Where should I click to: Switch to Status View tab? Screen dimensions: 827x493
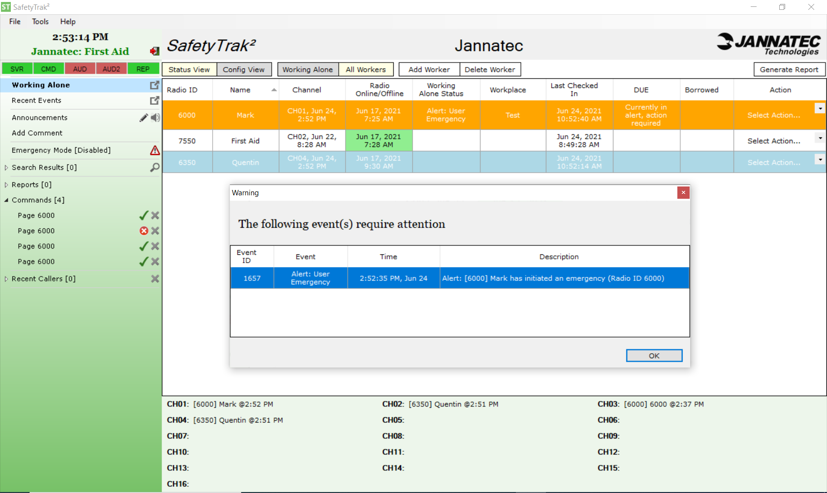(x=189, y=69)
